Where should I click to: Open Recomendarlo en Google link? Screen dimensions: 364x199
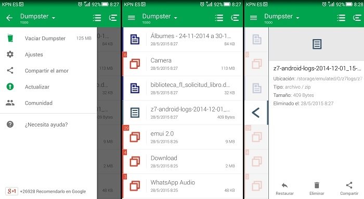[53, 192]
